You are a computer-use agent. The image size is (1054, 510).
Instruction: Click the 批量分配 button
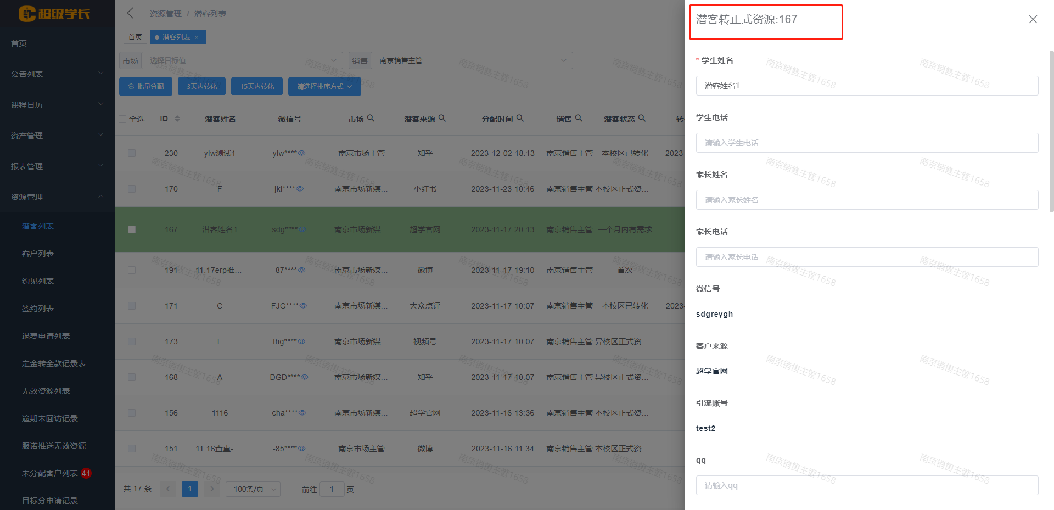click(x=145, y=87)
